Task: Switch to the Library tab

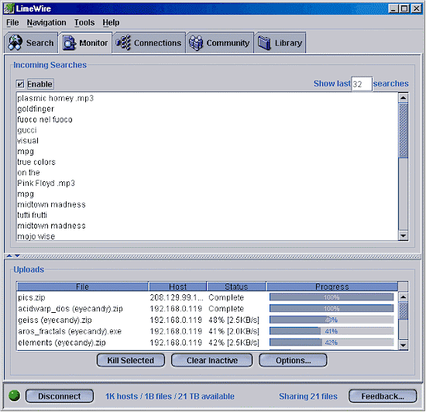Action: point(280,43)
